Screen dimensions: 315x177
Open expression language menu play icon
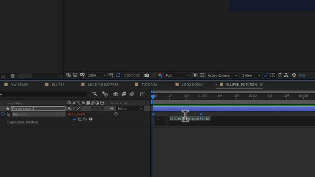(x=91, y=119)
